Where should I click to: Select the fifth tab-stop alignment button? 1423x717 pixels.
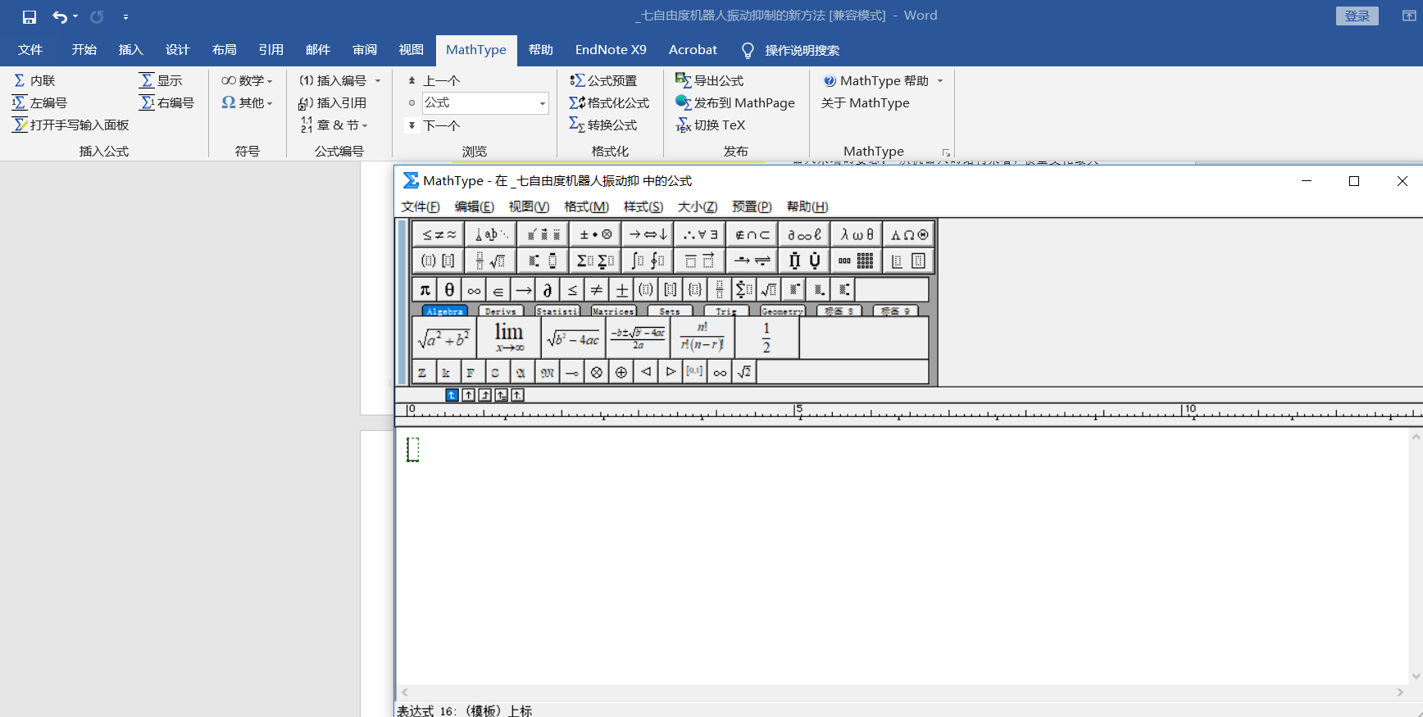coord(517,395)
